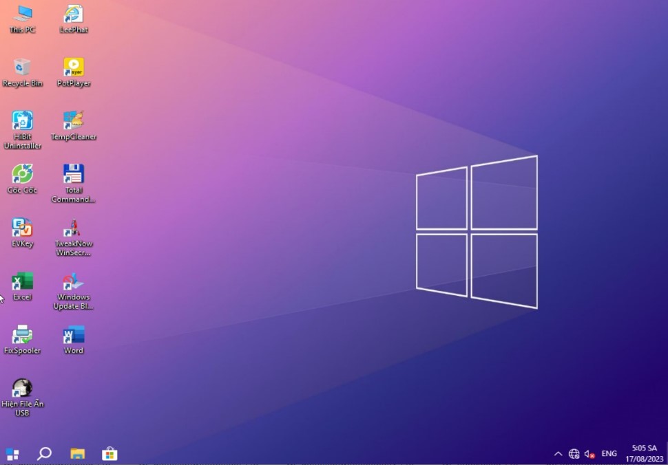Screen dimensions: 668x465
Task: Select the Windows Update Blocker shortcut
Action: coord(73,291)
